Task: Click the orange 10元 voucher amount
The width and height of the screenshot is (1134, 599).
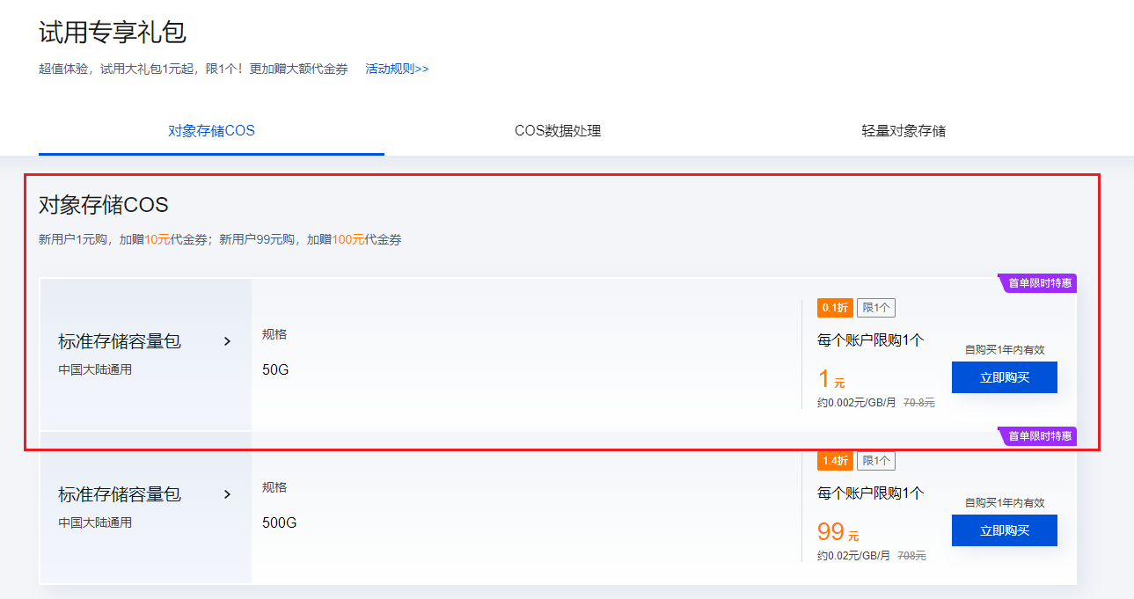Action: pos(157,239)
